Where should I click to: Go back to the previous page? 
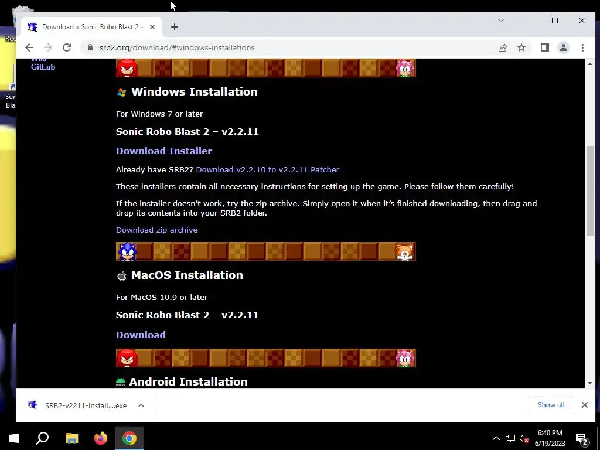29,47
